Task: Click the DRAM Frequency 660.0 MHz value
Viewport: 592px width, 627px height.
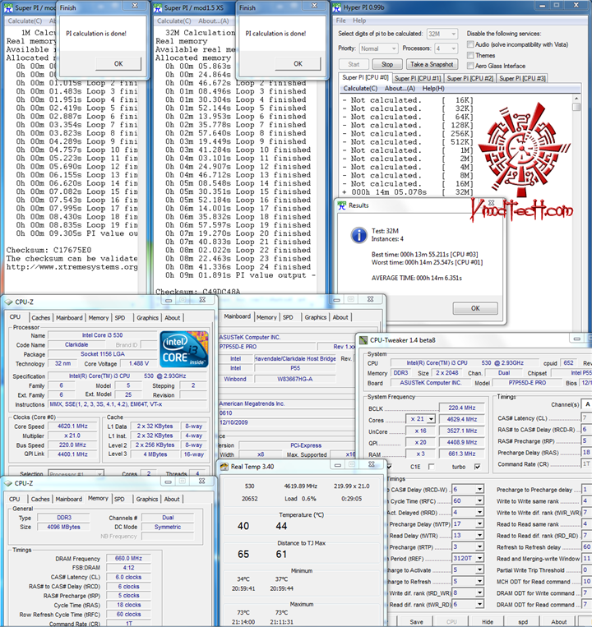Action: point(128,558)
